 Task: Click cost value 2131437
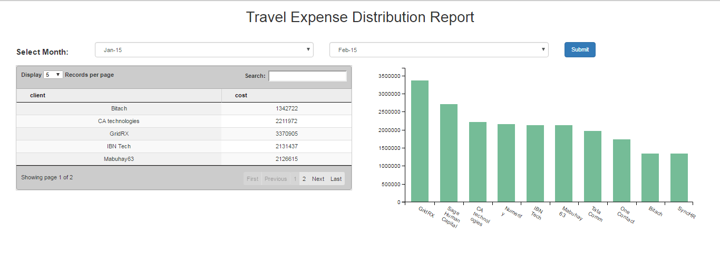coord(287,146)
